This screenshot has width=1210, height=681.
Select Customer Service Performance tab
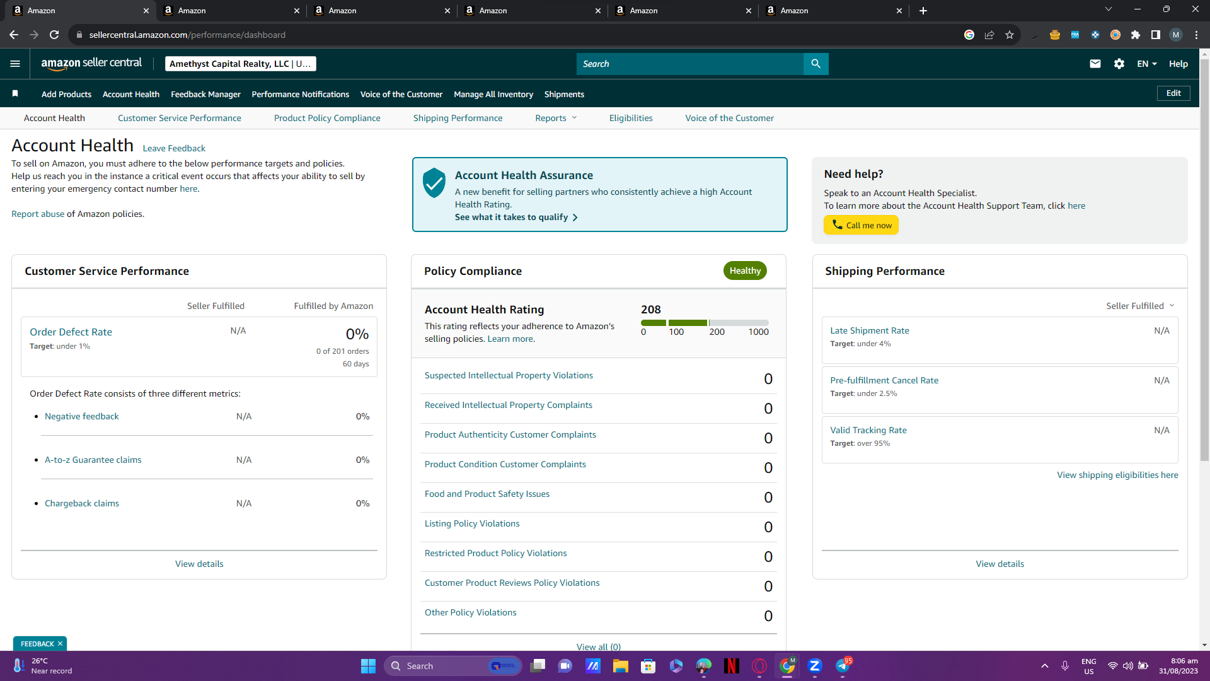(x=180, y=118)
